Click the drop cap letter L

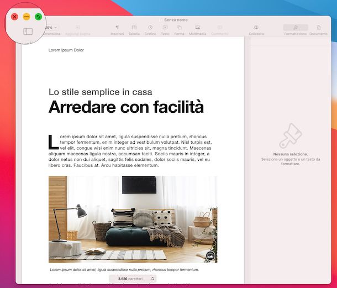pos(53,142)
